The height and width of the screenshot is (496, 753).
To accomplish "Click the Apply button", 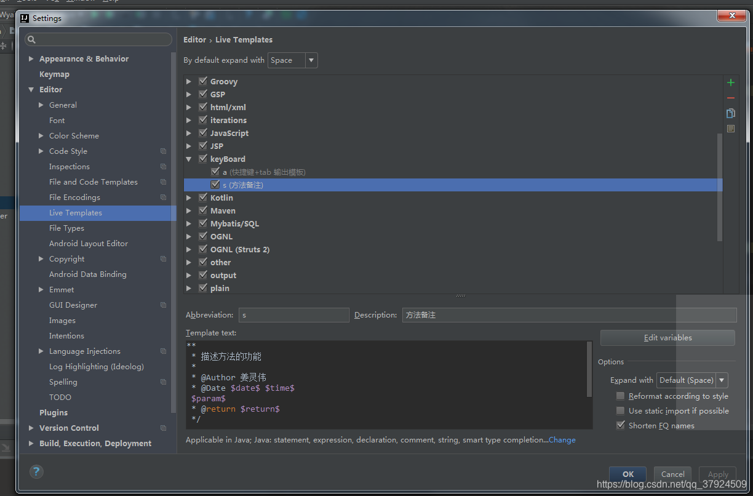I will [x=718, y=474].
